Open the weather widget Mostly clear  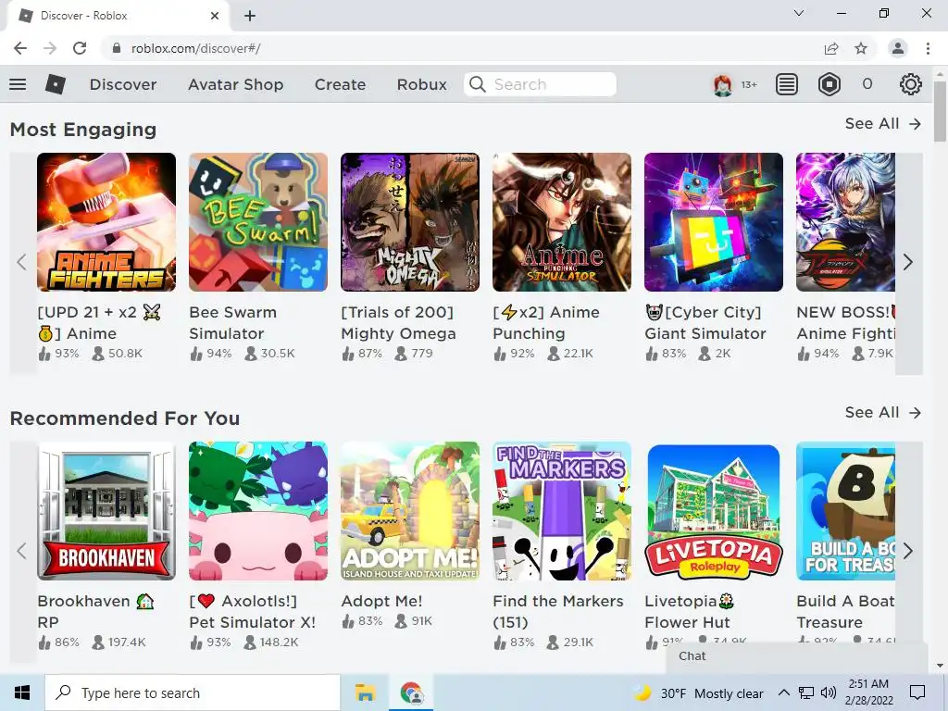tap(699, 692)
